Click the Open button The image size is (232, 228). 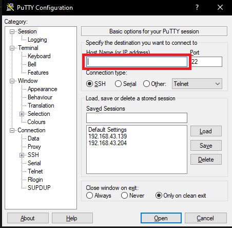point(161,218)
